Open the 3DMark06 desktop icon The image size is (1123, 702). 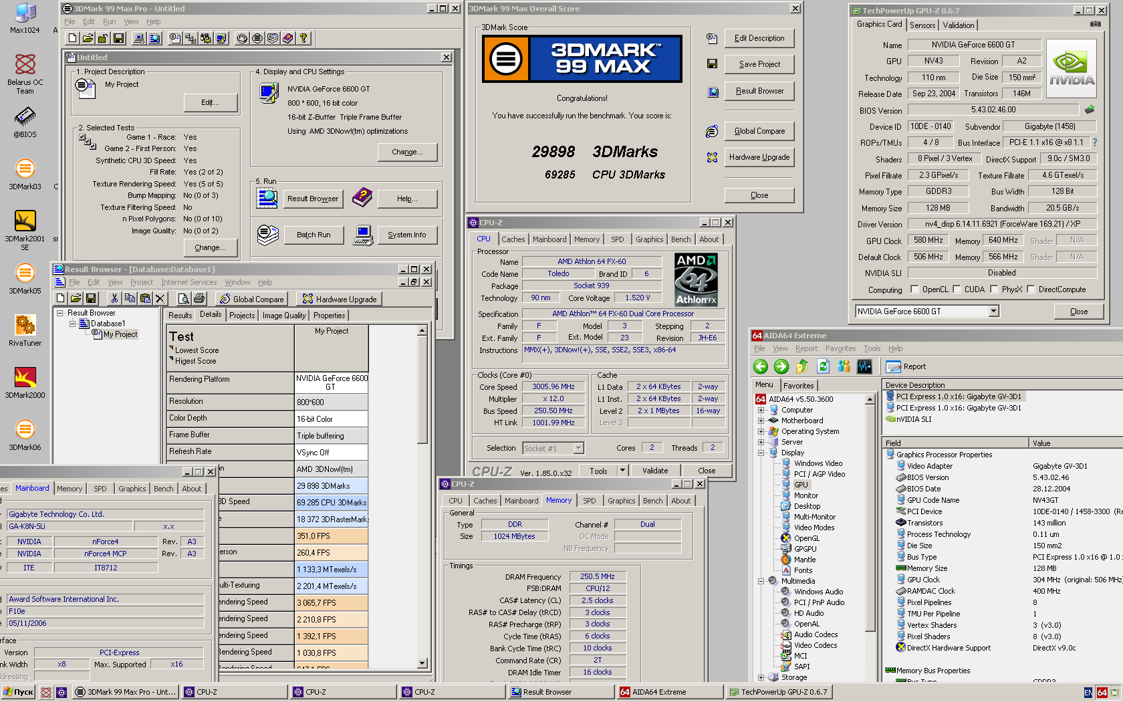click(x=25, y=435)
